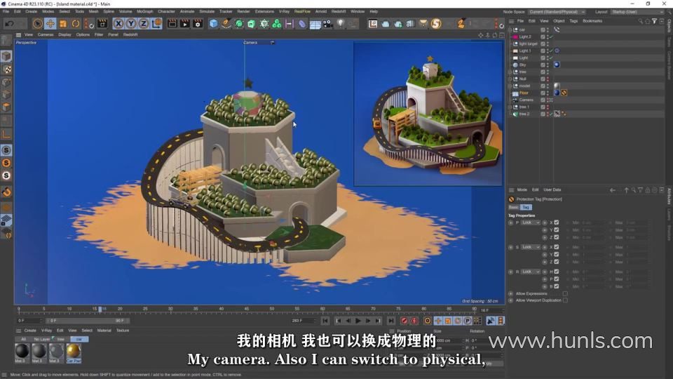Select the Floor object
The image size is (673, 379).
pyautogui.click(x=524, y=93)
